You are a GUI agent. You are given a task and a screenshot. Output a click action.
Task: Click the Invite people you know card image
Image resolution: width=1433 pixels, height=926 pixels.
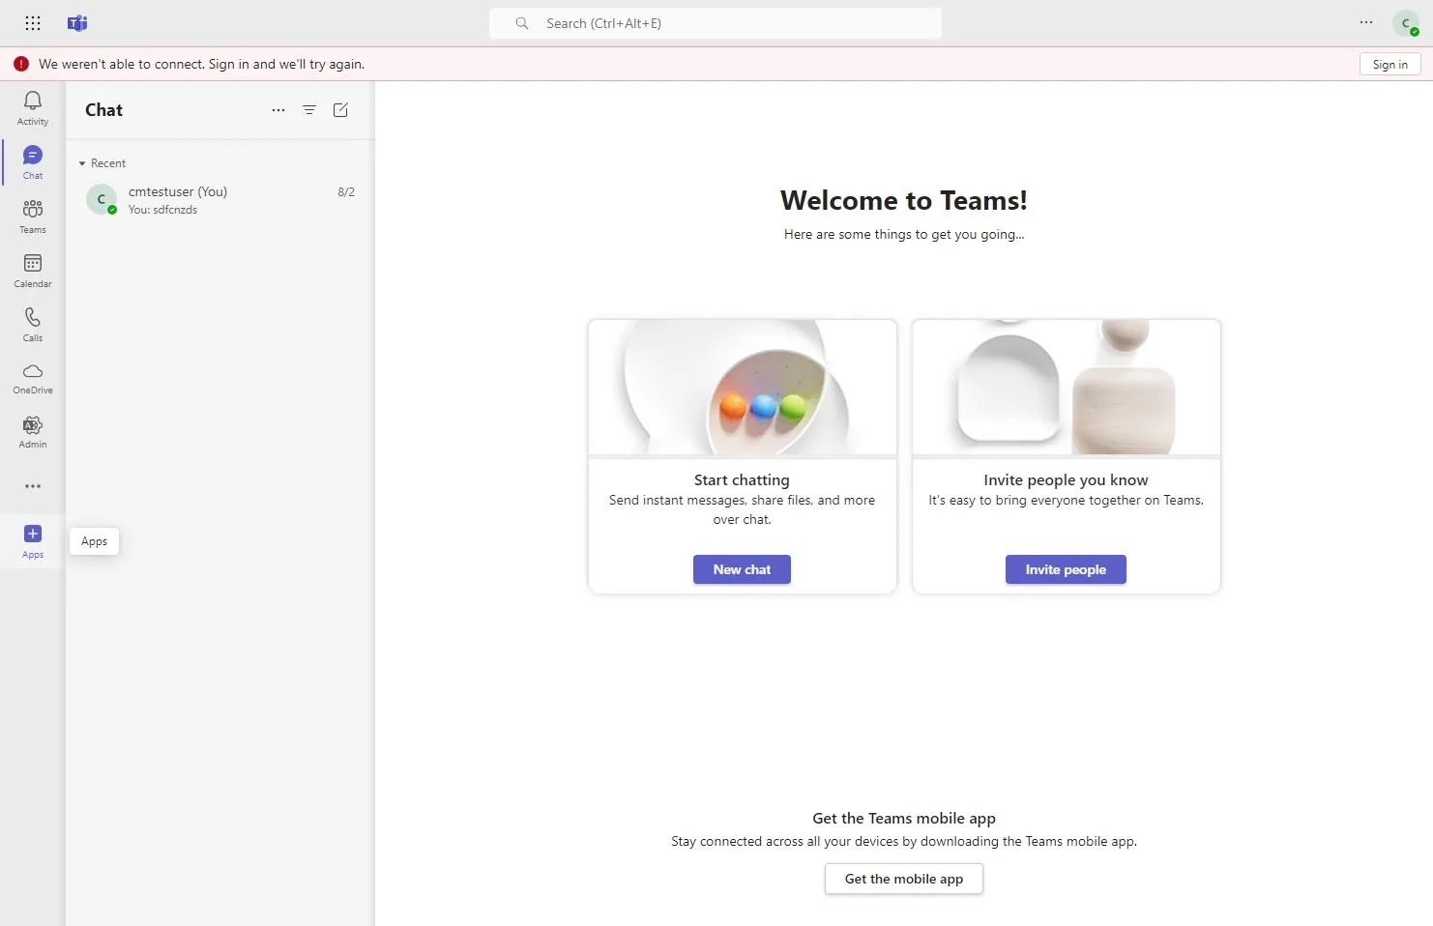click(x=1067, y=388)
